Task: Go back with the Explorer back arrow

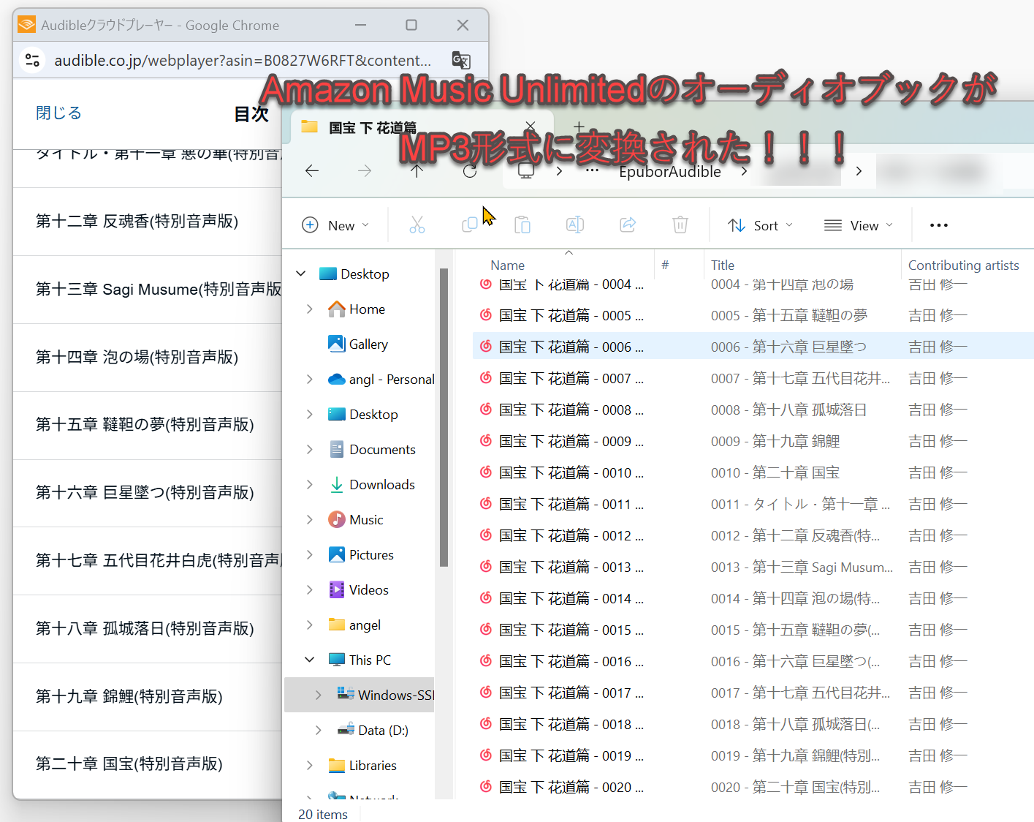Action: [x=312, y=171]
